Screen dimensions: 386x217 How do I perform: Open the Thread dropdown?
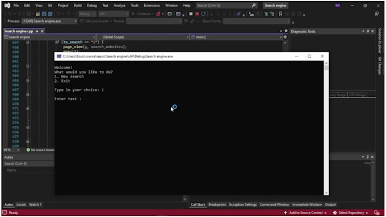click(154, 21)
